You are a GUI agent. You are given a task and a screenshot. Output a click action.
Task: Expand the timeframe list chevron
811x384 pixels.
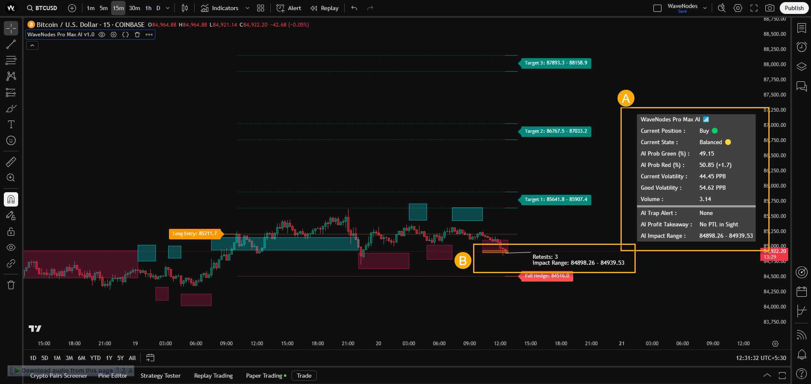tap(168, 8)
